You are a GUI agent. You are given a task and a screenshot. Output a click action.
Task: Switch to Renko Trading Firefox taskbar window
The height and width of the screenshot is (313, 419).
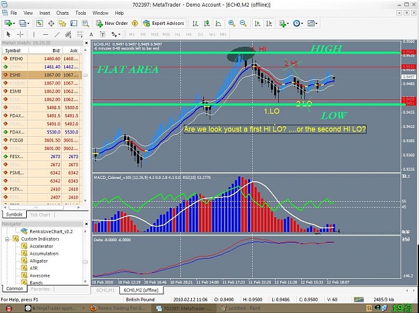[x=119, y=308]
